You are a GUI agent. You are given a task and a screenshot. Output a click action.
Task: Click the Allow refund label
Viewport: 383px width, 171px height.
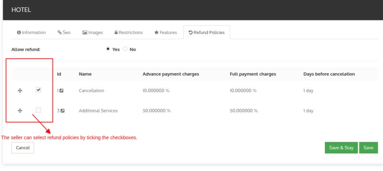pyautogui.click(x=26, y=49)
